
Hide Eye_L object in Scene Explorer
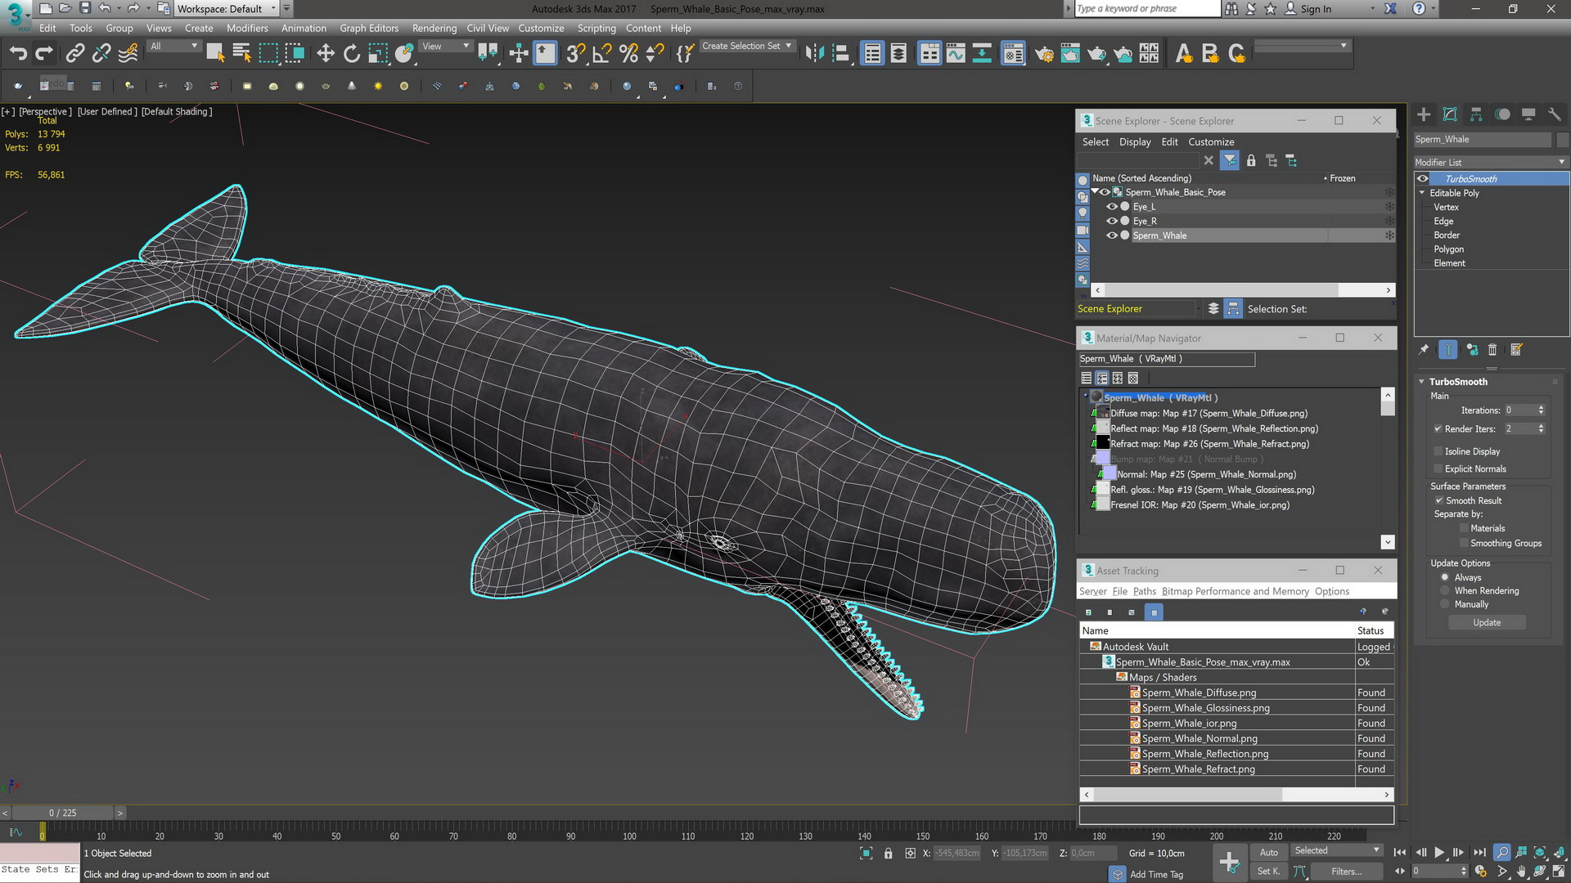1112,207
